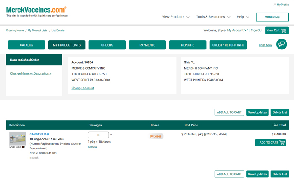
Task: Open the My Account dropdown
Action: tap(237, 30)
